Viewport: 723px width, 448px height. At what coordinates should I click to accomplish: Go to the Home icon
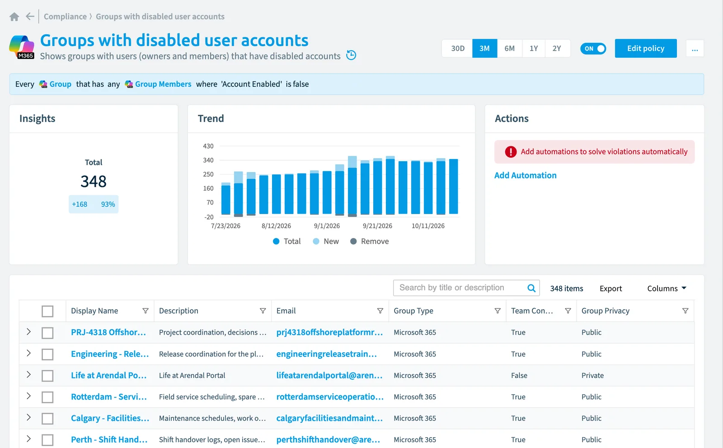coord(14,17)
